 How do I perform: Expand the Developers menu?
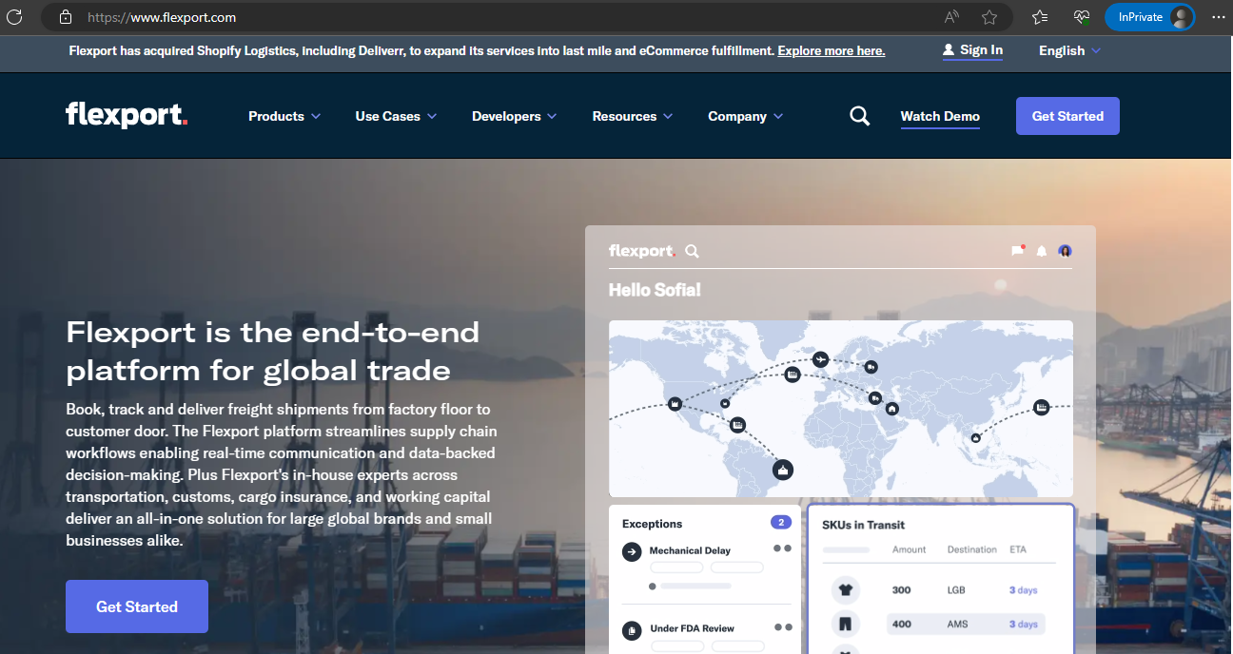pyautogui.click(x=515, y=116)
